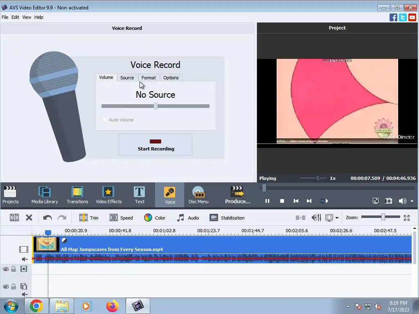Screen dimensions: 419x314
Task: Adjust the timeline Zoom slider
Action: click(383, 217)
